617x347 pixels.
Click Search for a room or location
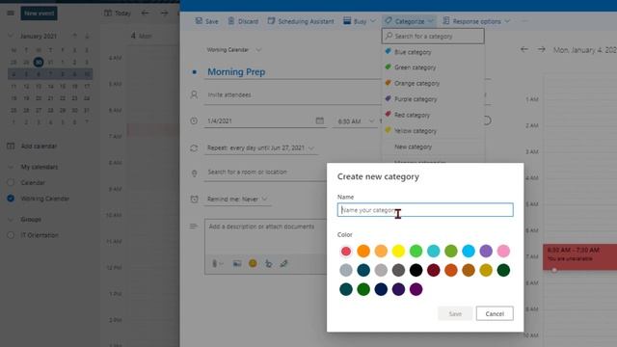(x=266, y=172)
